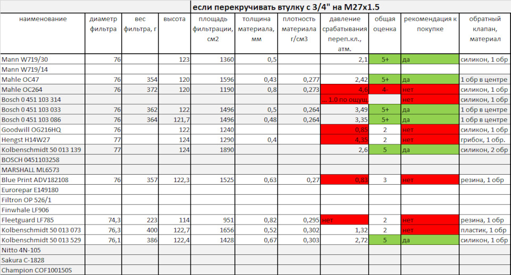The width and height of the screenshot is (511, 275).
Task: Click the valve cell 'резина, 1 обр' for Fleetguard
Action: point(485,220)
